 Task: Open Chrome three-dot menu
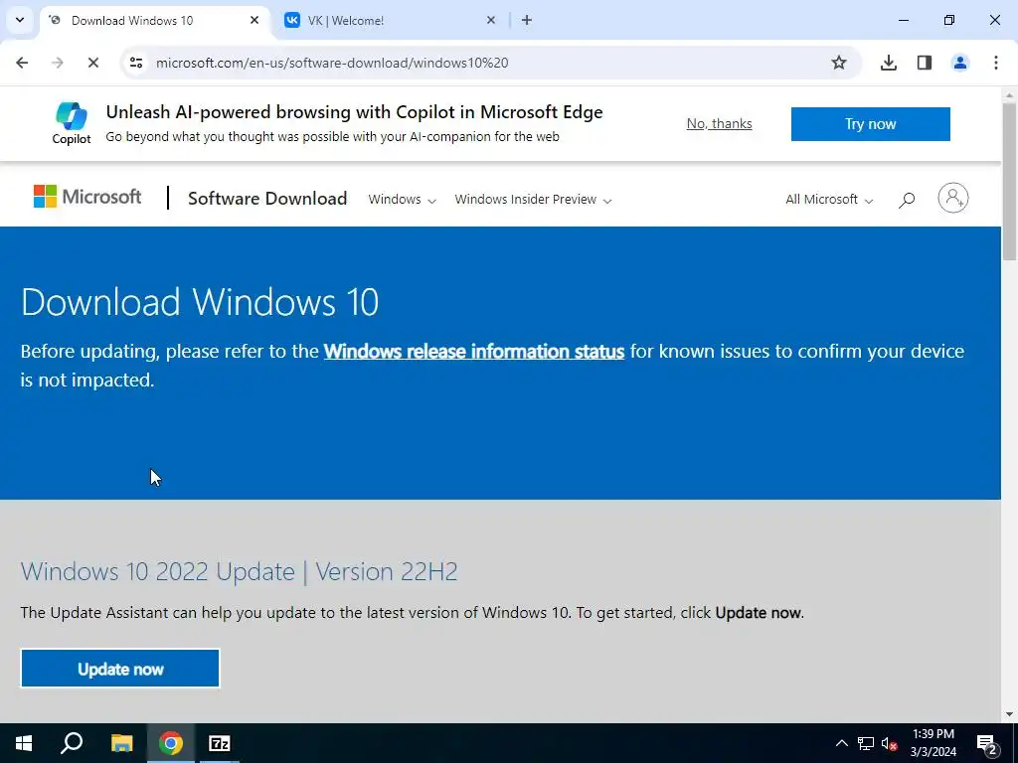click(995, 63)
